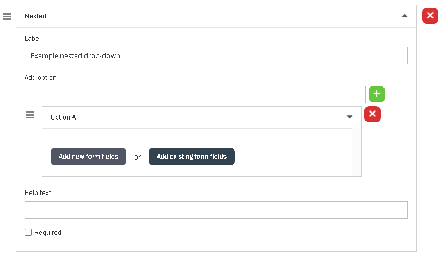Grab the Option A drag handle

tap(31, 115)
